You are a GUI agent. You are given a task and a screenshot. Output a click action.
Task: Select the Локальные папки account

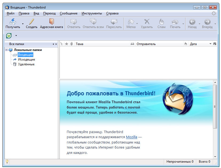(28, 50)
